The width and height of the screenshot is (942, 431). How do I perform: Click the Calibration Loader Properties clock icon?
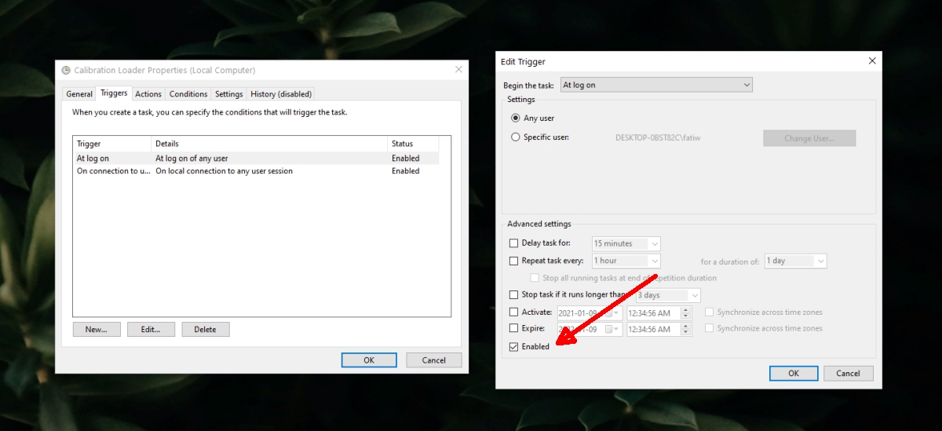point(66,70)
